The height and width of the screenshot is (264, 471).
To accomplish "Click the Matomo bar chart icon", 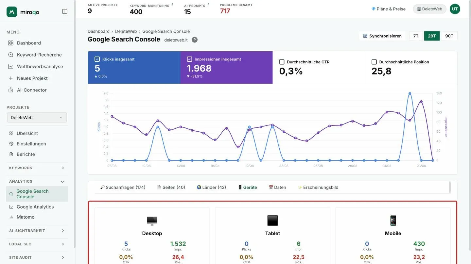I will click(x=11, y=217).
